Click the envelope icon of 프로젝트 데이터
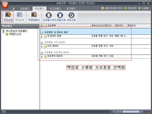The height and width of the screenshot is (114, 152). [x=45, y=56]
